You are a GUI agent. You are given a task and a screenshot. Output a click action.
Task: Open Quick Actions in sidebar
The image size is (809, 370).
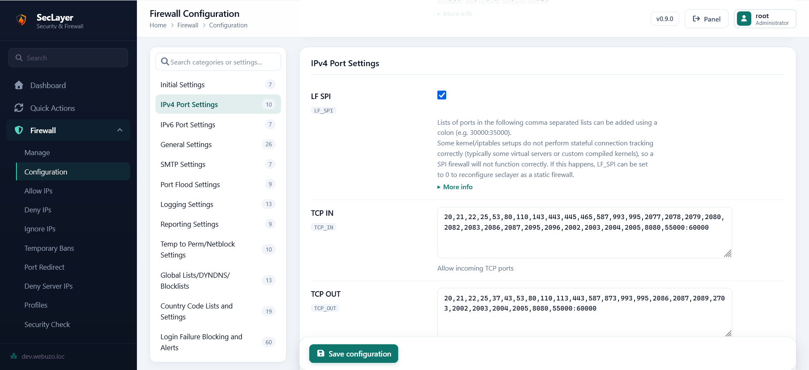[68, 108]
